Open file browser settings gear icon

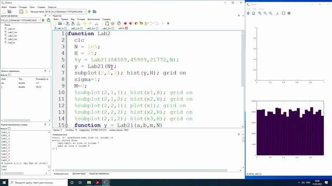[48, 20]
